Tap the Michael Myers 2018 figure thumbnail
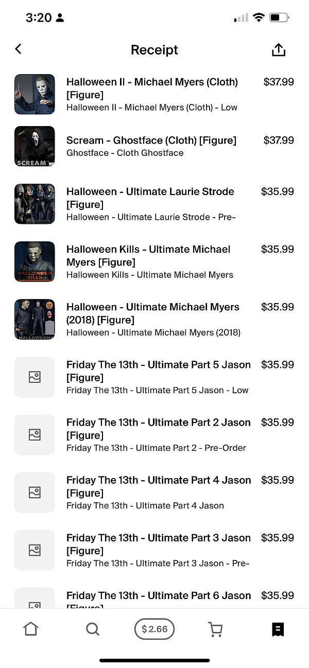This screenshot has width=309, height=668. point(35,319)
